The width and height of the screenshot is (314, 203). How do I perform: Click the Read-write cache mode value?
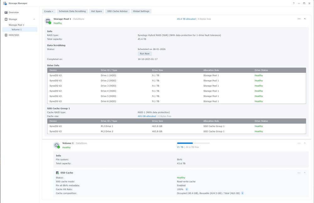(186, 182)
